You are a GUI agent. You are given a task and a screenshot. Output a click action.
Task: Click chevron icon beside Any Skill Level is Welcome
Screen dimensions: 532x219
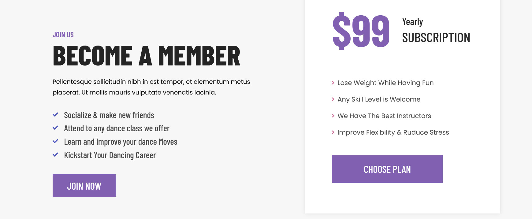coord(333,99)
